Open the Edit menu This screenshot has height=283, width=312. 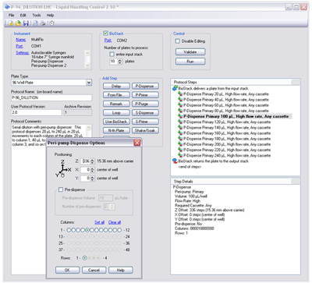pos(23,15)
